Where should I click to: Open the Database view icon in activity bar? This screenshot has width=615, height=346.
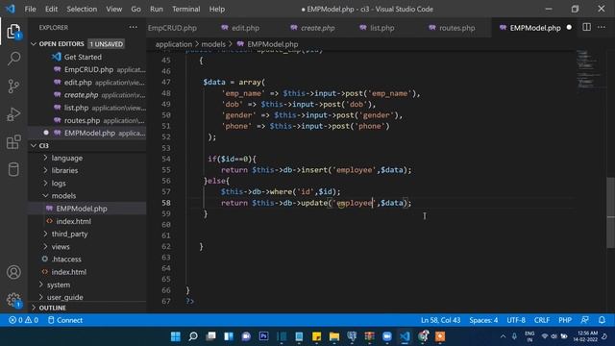[x=13, y=169]
